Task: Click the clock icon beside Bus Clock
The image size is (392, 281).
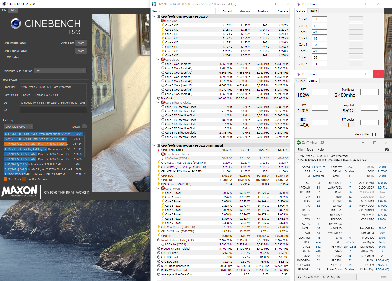Action: [x=159, y=98]
